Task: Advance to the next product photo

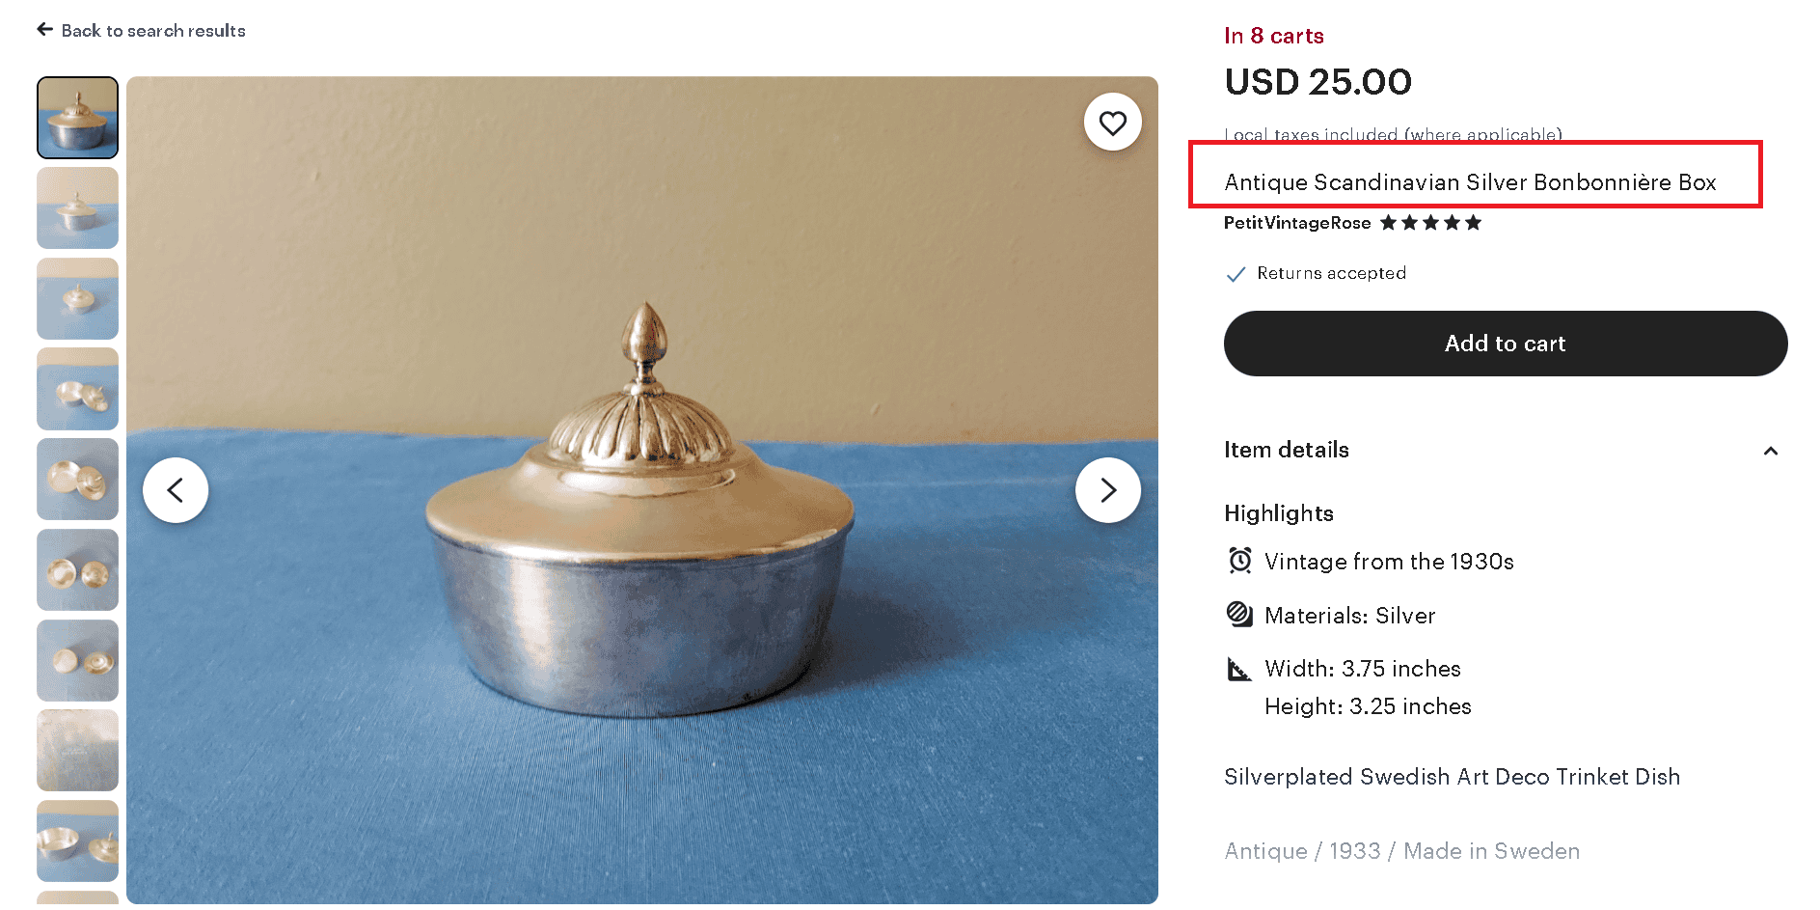Action: click(x=1107, y=490)
